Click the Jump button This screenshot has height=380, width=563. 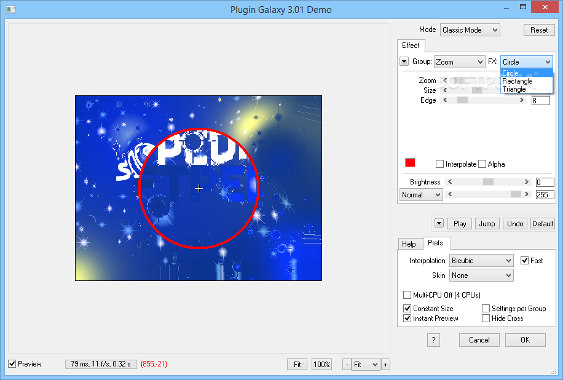[x=487, y=223]
